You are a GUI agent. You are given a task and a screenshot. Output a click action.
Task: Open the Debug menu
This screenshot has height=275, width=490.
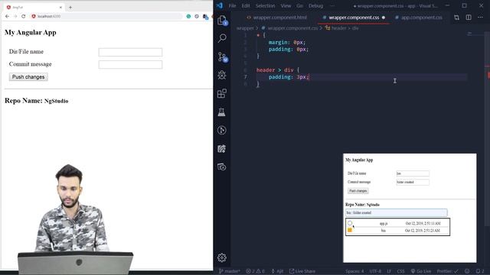315,5
